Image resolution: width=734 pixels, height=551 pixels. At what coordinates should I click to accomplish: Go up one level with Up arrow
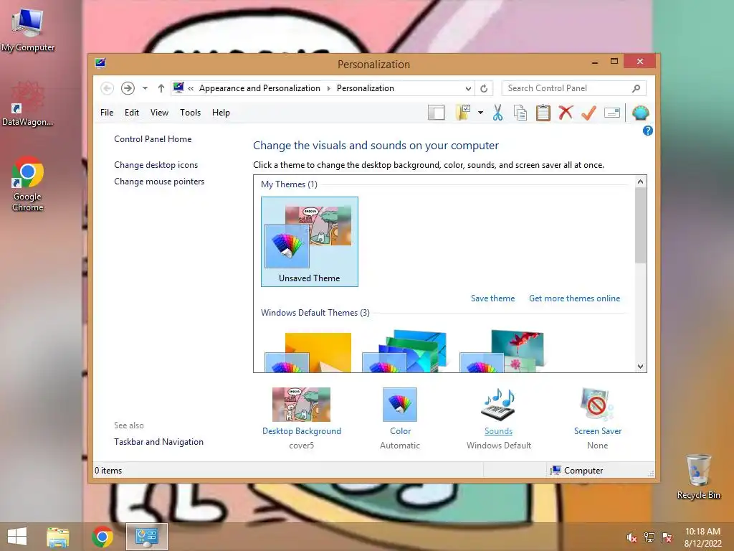[161, 88]
